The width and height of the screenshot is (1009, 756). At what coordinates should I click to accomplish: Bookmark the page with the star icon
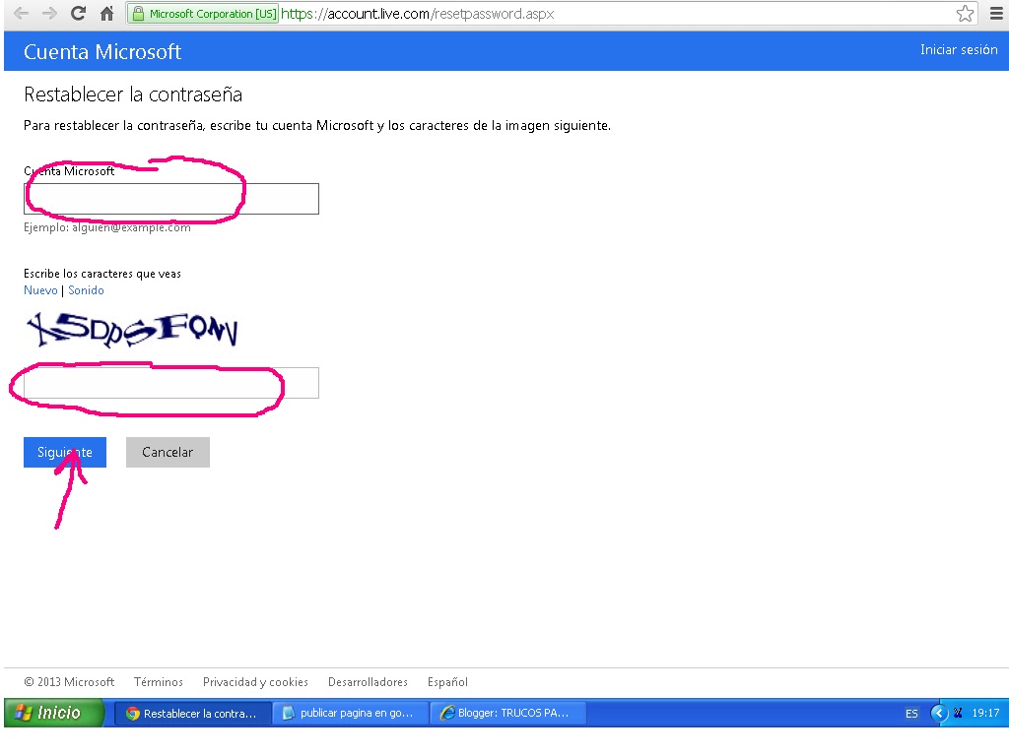coord(965,14)
